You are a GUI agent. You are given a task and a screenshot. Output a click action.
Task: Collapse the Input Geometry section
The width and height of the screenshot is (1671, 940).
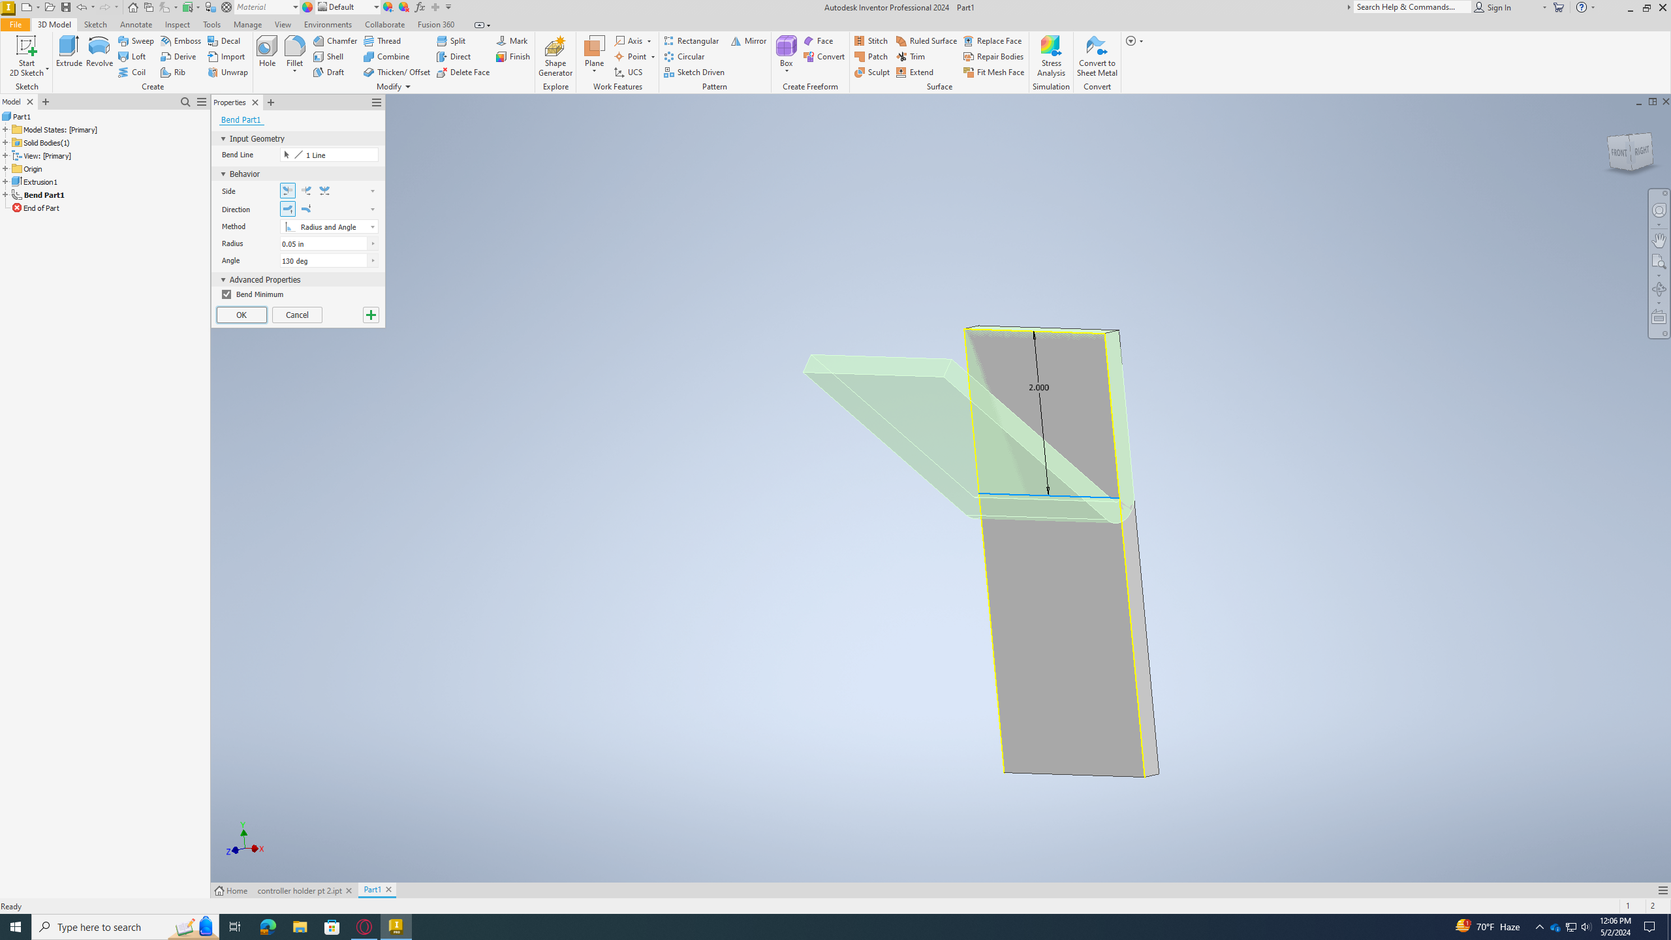point(223,138)
